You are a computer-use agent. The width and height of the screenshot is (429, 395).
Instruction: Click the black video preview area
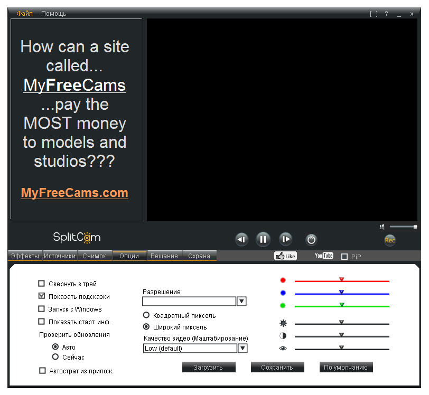click(282, 120)
